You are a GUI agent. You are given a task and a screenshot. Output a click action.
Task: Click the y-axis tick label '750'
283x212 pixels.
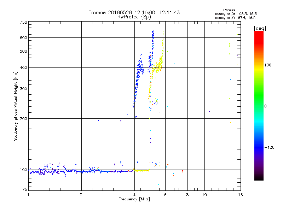(x=23, y=22)
